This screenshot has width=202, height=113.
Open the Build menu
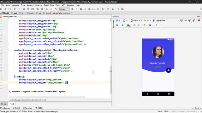click(x=46, y=5)
